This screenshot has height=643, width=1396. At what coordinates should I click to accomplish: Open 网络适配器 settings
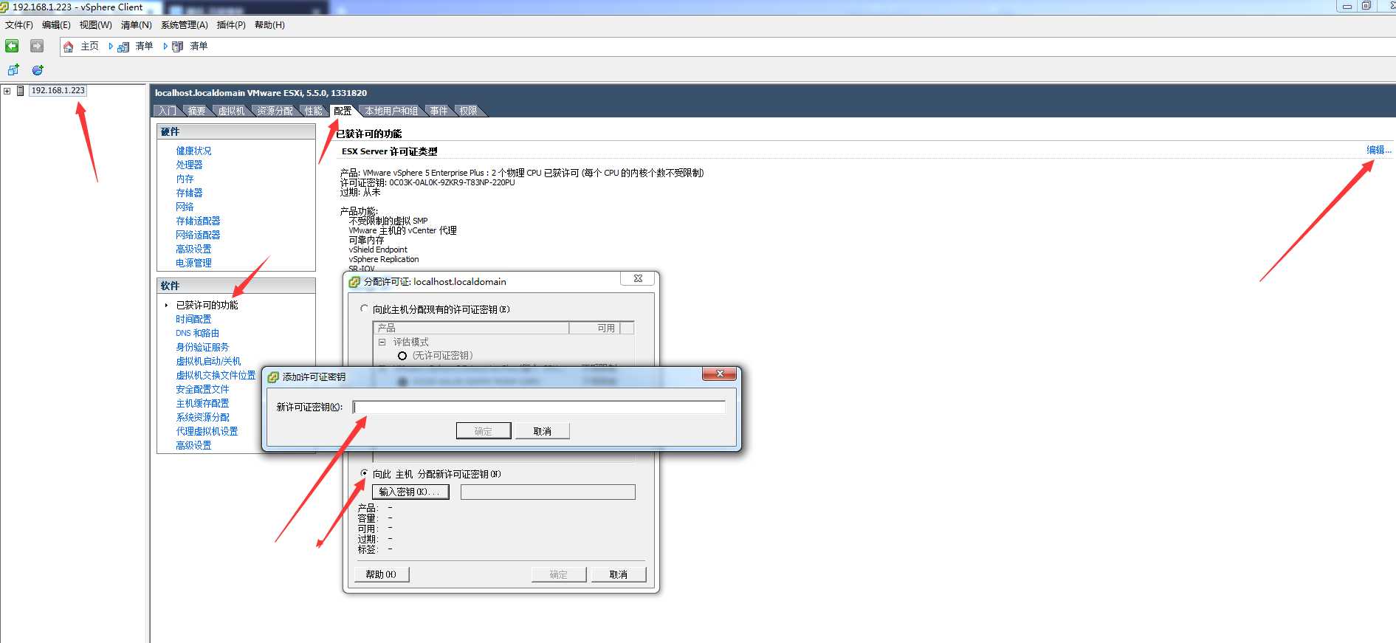[x=198, y=235]
